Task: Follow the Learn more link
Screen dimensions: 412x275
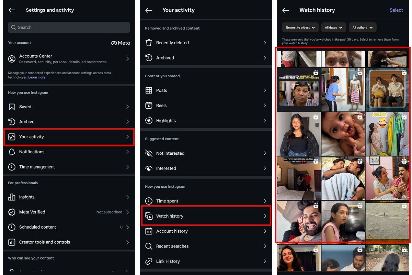Action: click(x=37, y=77)
